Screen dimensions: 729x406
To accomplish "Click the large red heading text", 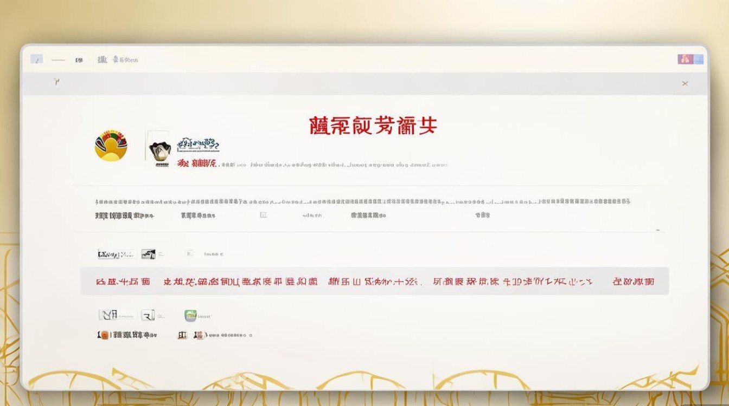I will coord(373,126).
